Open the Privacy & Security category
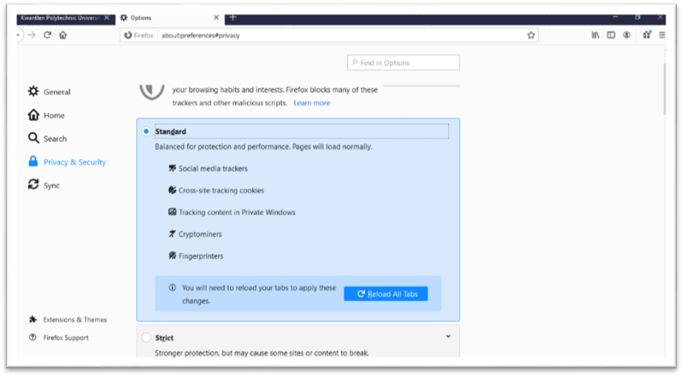684x377 pixels. click(x=67, y=162)
